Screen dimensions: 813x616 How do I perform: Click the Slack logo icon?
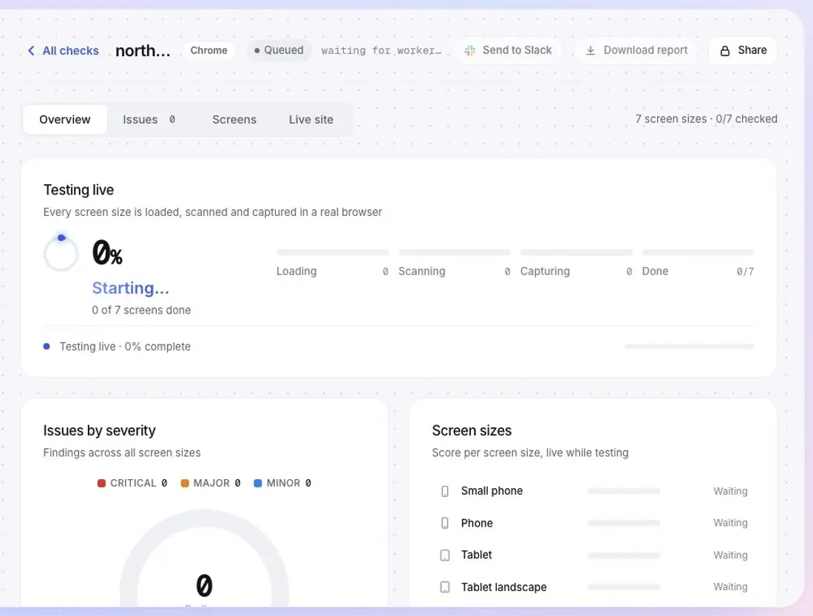pyautogui.click(x=470, y=50)
